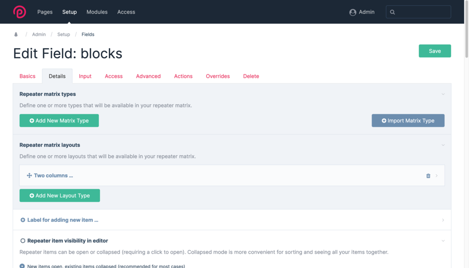Screen dimensions: 469x268
Task: Expand the Two columns layout item
Action: (x=437, y=176)
